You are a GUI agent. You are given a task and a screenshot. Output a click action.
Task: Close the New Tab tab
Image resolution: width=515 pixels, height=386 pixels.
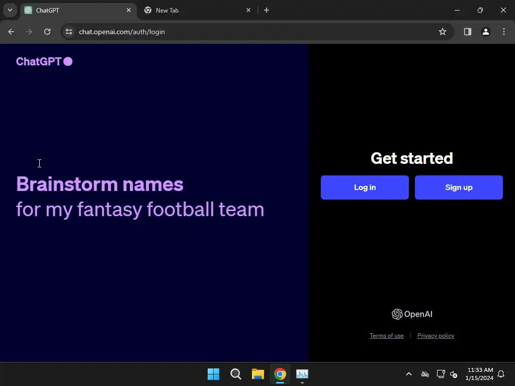click(248, 10)
